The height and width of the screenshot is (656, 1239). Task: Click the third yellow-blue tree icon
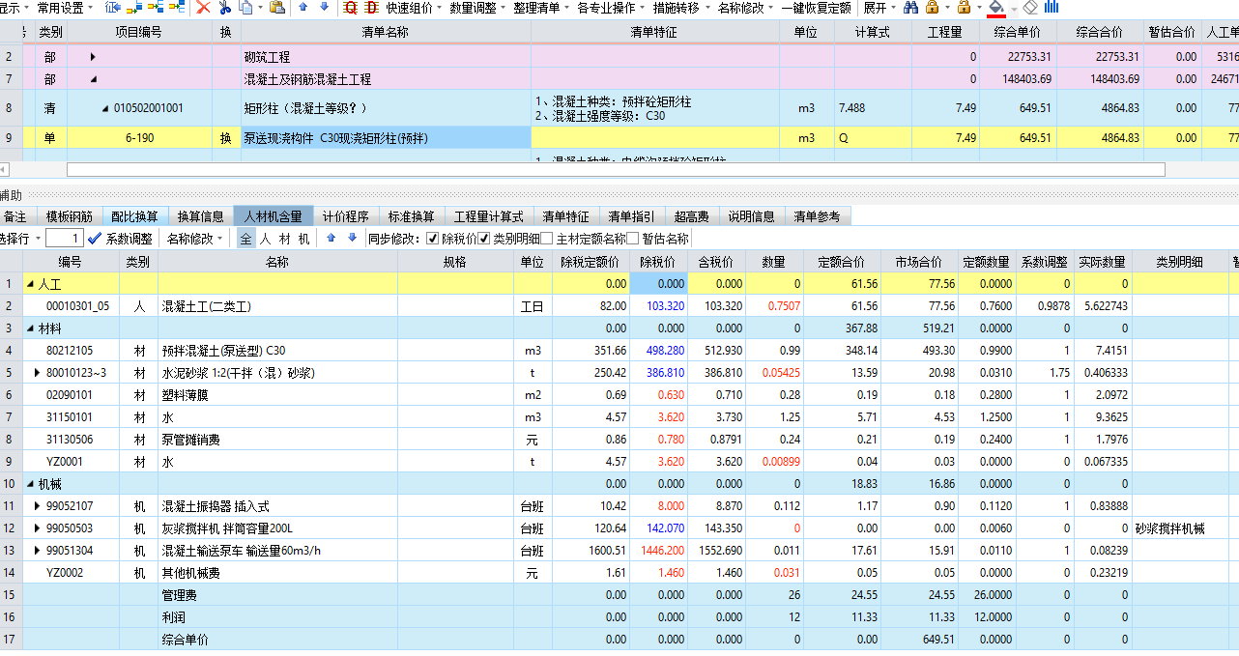pyautogui.click(x=155, y=8)
